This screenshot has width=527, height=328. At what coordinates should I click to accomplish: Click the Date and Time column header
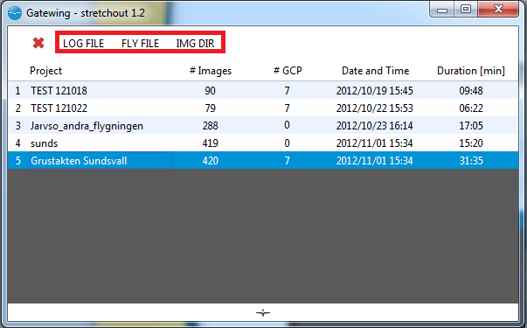point(376,71)
